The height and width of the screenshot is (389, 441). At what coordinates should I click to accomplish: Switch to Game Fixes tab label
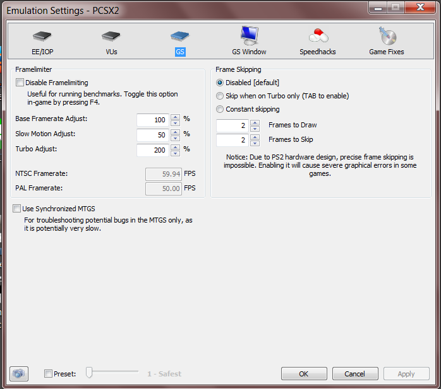[387, 52]
